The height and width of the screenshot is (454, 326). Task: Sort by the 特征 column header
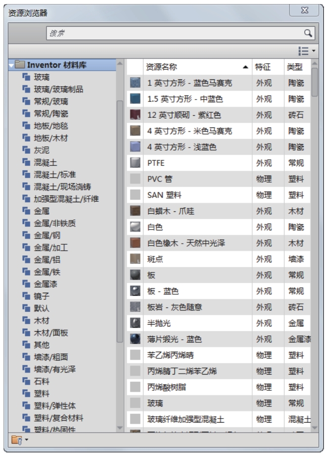(x=268, y=67)
